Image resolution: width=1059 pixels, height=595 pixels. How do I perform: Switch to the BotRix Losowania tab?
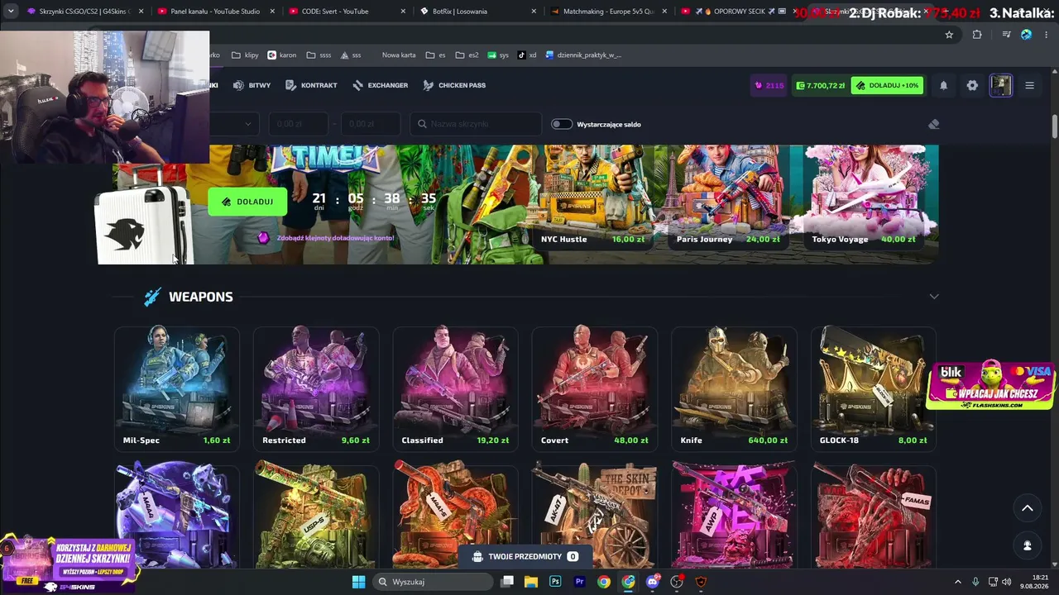click(x=477, y=12)
